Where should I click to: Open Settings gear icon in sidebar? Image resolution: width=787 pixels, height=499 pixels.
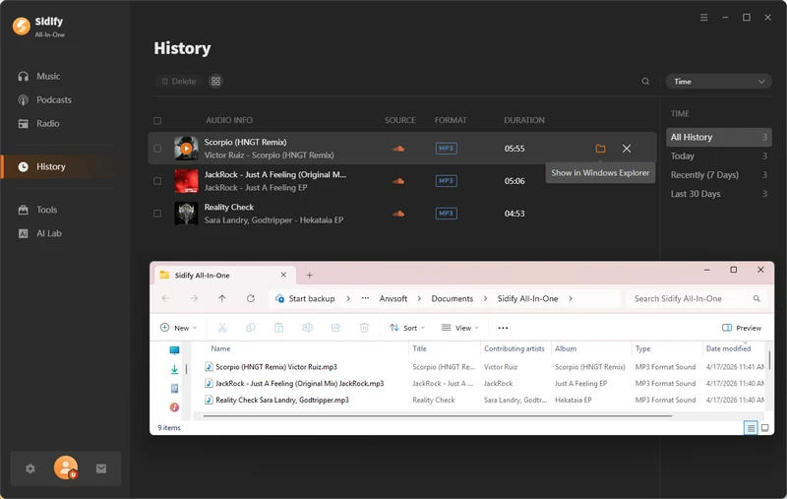tap(30, 469)
